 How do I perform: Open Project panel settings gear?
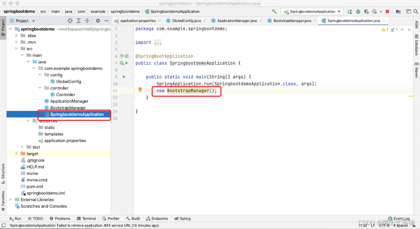[98, 21]
